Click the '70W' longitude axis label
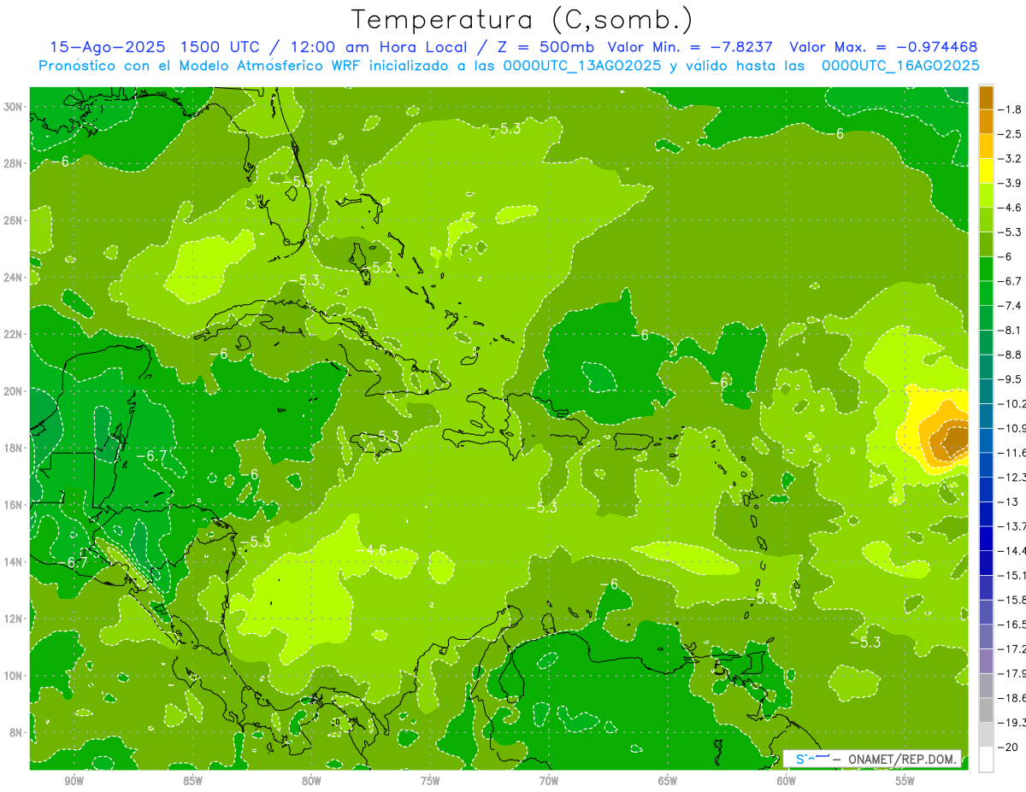 click(549, 781)
